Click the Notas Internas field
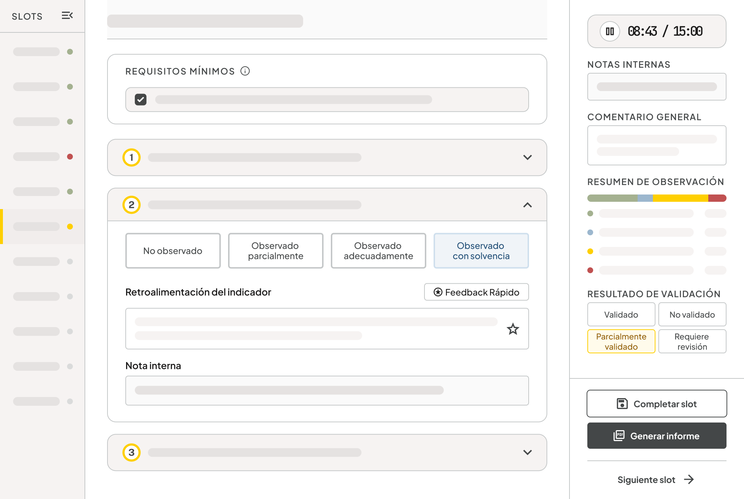744x499 pixels. tap(657, 87)
